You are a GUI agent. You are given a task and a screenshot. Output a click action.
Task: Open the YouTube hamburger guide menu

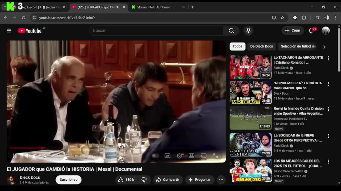(x=9, y=31)
